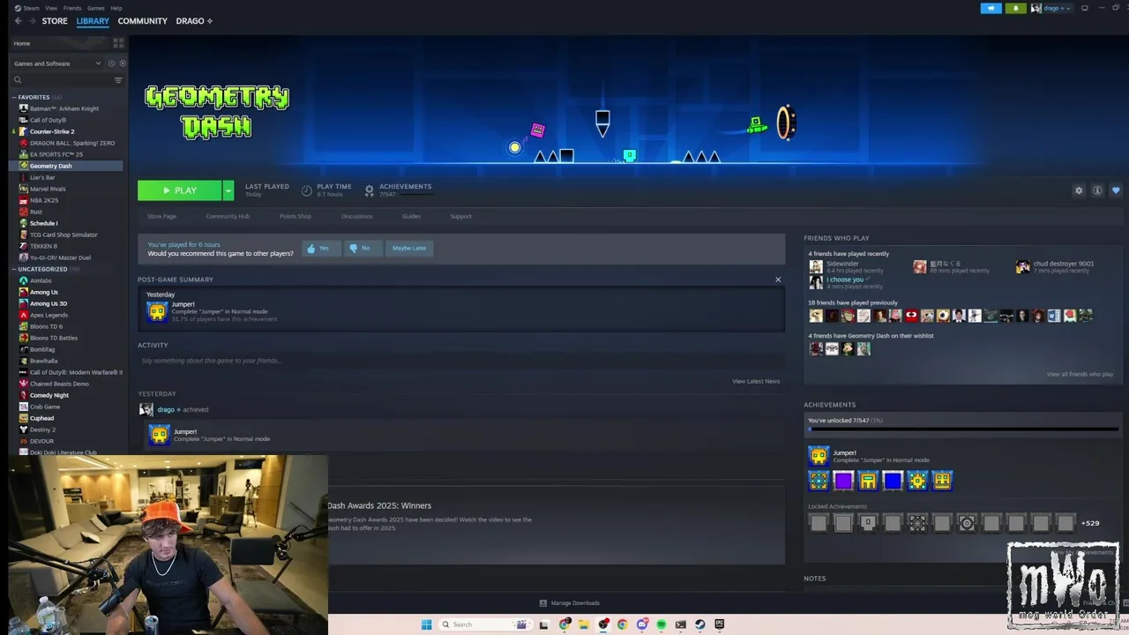Image resolution: width=1129 pixels, height=635 pixels.
Task: Open the advanced filter sliders icon
Action: [x=118, y=80]
